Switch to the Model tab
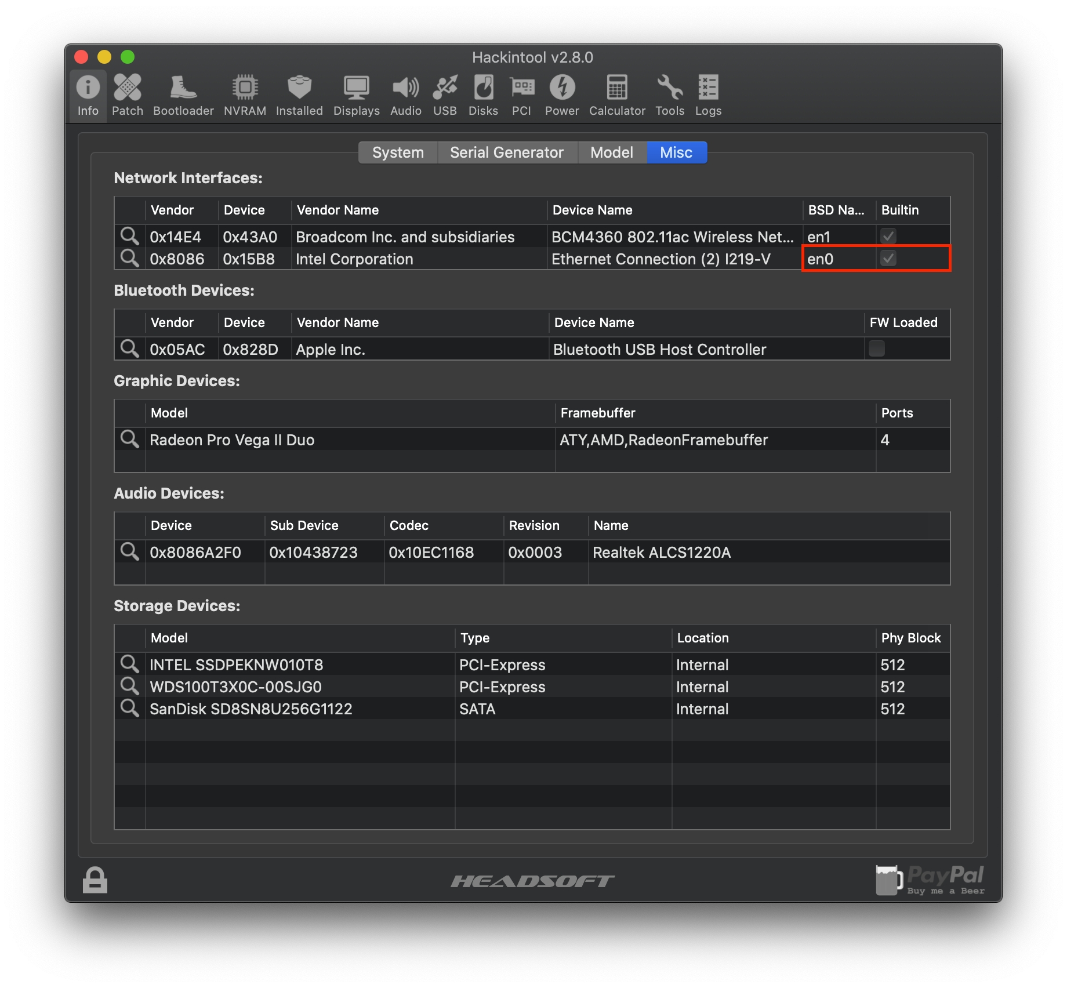 [612, 152]
